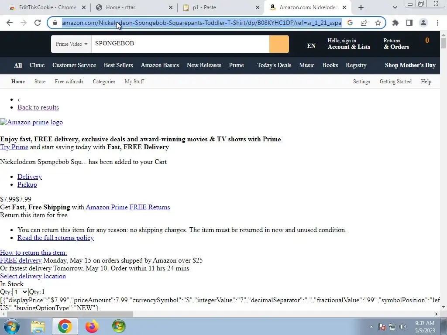The height and width of the screenshot is (335, 447).
Task: Open Music in the nav bar
Action: point(306,65)
